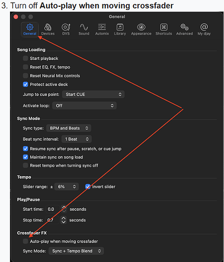Open the Slider range percentage dropdown

coord(67,187)
